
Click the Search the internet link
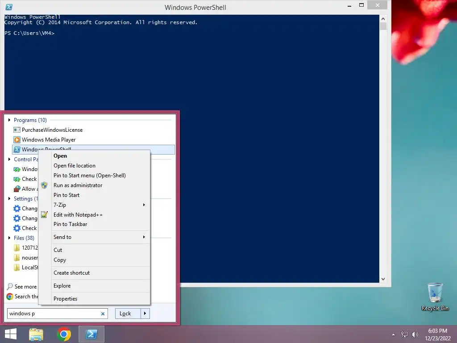tap(26, 297)
